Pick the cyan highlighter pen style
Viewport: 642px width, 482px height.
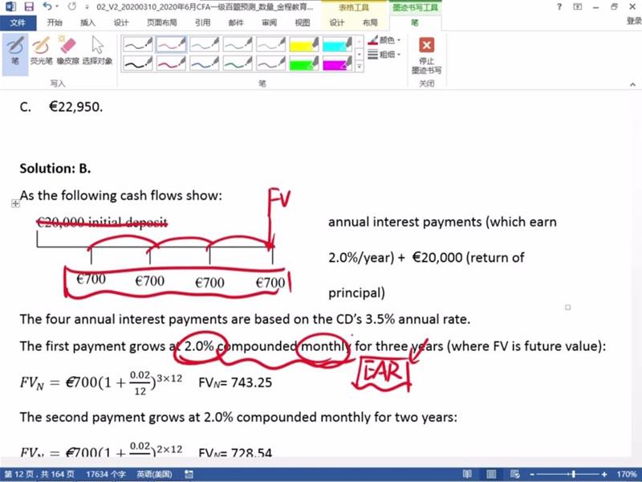(337, 44)
